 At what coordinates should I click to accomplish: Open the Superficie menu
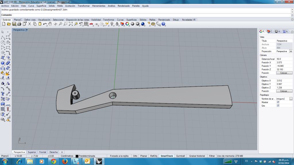click(41, 6)
